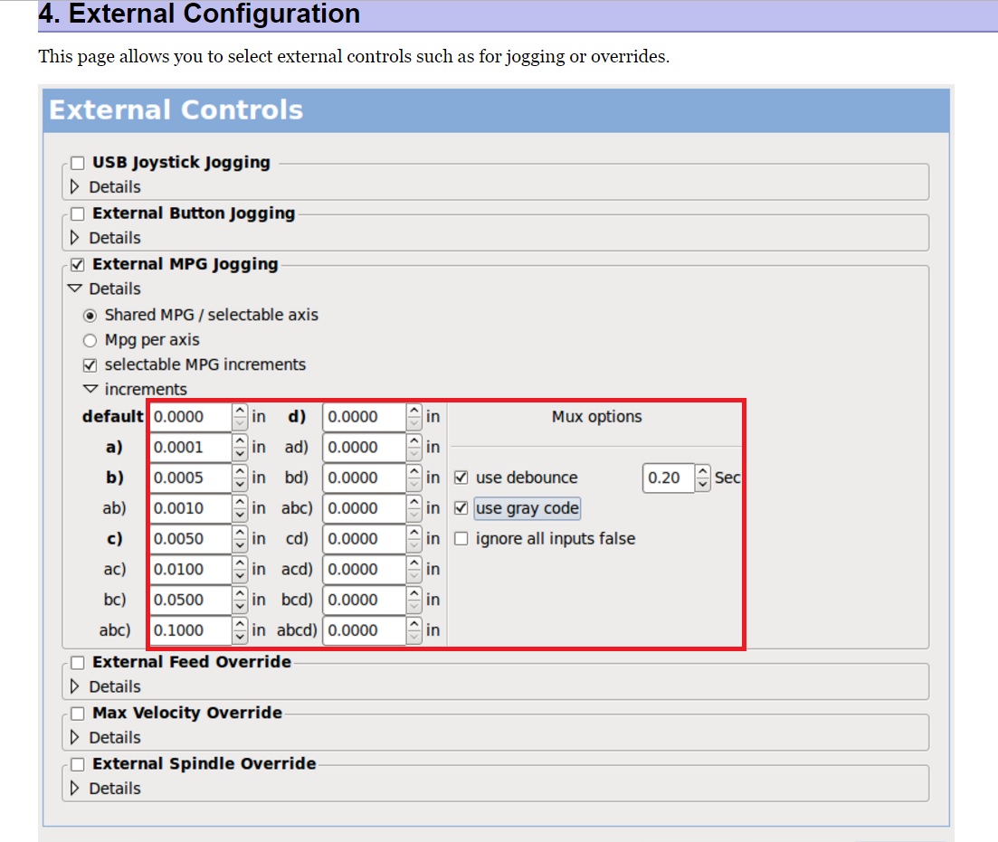Viewport: 998px width, 842px height.
Task: Collapse External MPG Jogging Details
Action: [75, 289]
